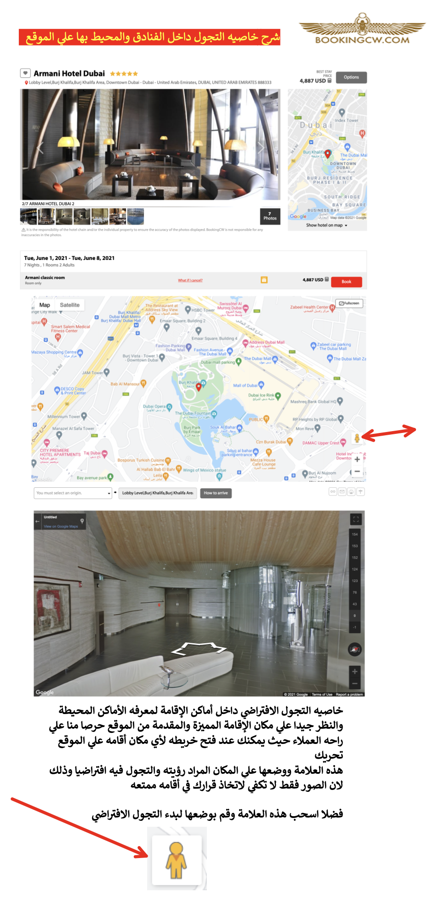This screenshot has height=899, width=445.
Task: Expand Show hotel on map
Action: point(327,225)
